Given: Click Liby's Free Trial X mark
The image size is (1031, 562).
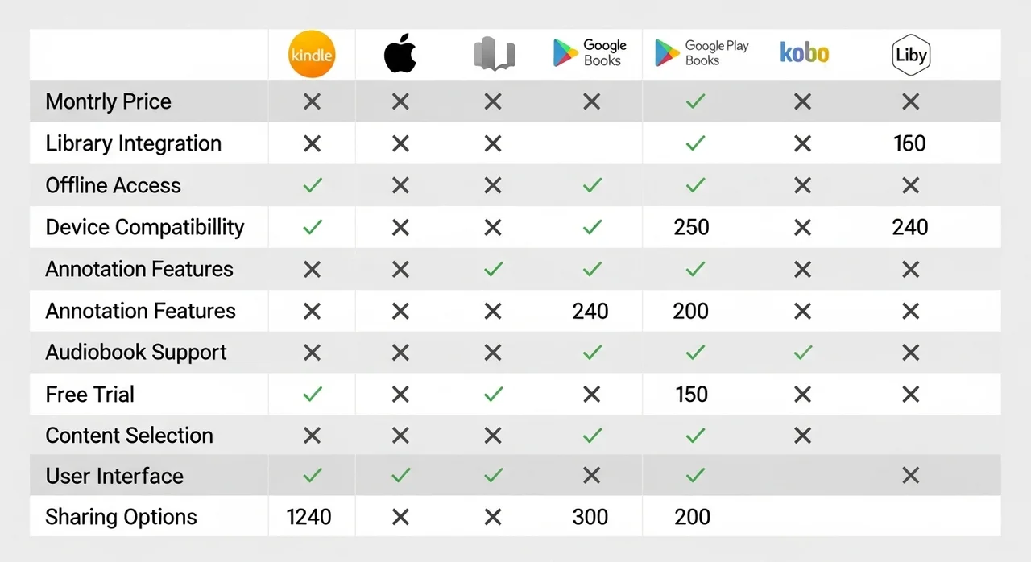Looking at the screenshot, I should 910,395.
